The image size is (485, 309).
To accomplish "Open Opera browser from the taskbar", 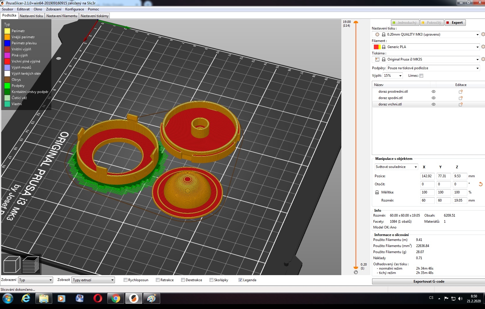I will 98,298.
